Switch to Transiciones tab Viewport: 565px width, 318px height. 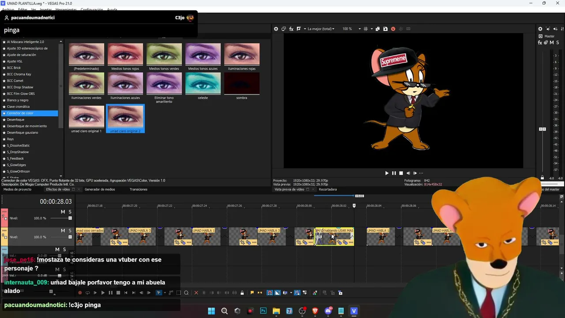pyautogui.click(x=139, y=189)
